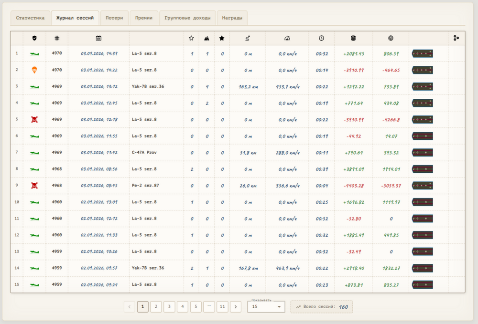
Task: Open the Групповые доходы tab
Action: 187,18
